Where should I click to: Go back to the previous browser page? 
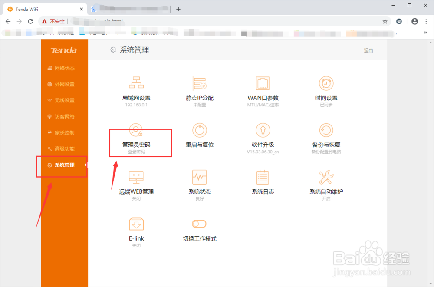point(8,21)
